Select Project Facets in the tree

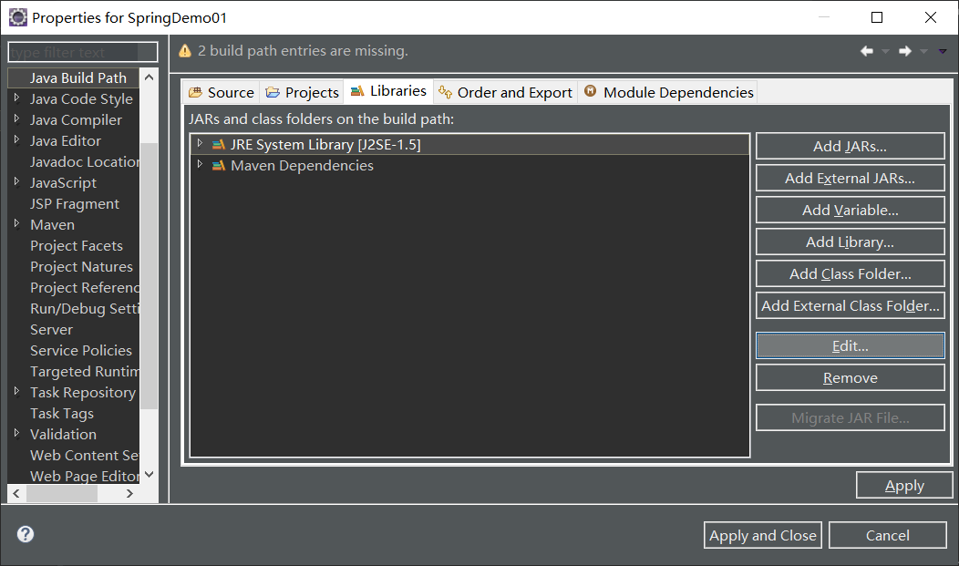tap(77, 246)
